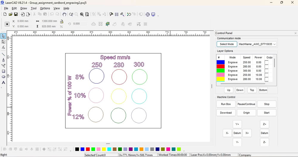Move layer with the Up button
298x157 pixels.
(229, 90)
